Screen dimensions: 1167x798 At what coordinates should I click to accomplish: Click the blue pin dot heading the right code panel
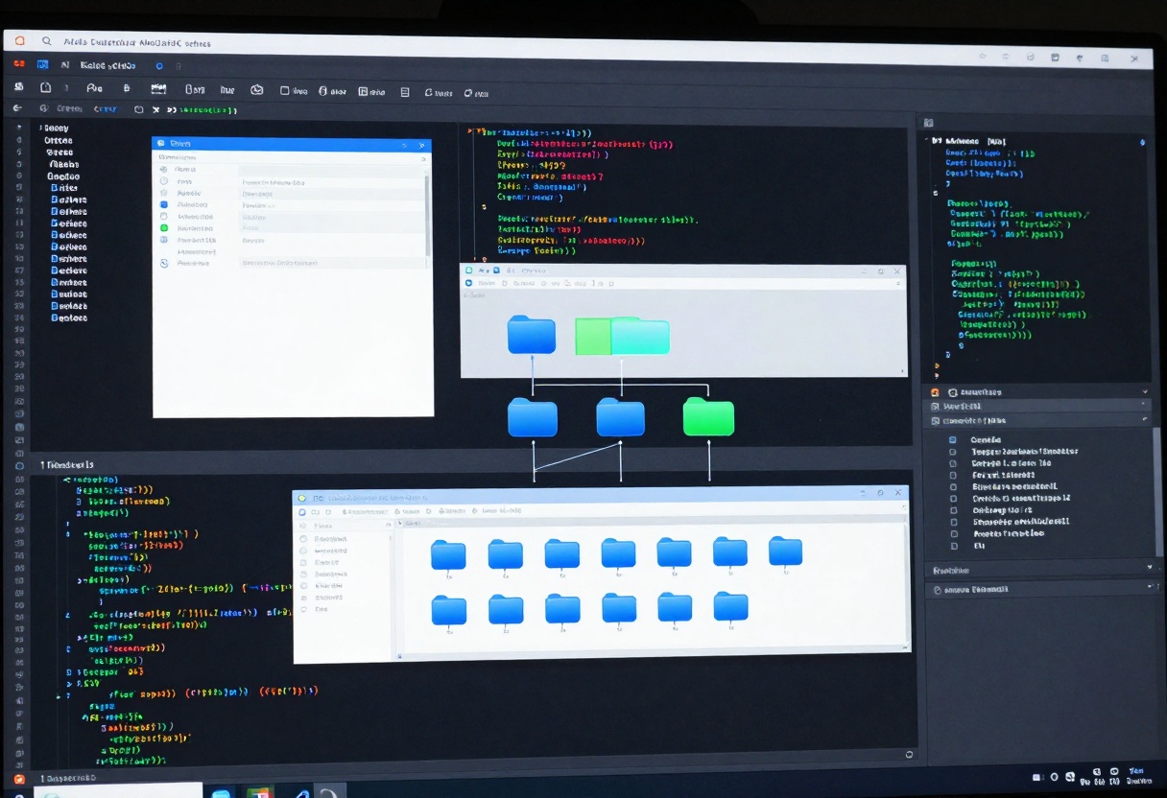coord(1142,142)
